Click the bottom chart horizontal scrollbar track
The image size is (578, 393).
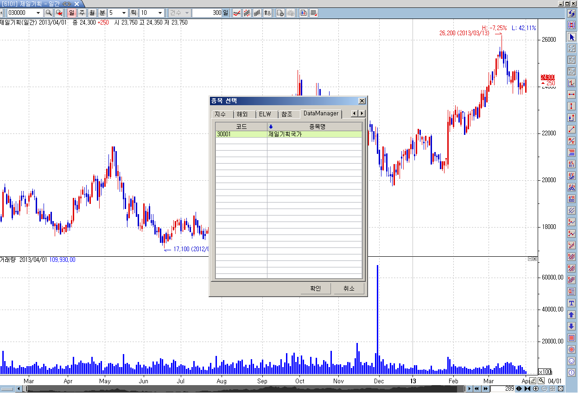point(232,388)
